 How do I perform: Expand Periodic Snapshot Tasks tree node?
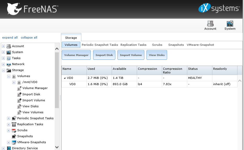pos(9,118)
